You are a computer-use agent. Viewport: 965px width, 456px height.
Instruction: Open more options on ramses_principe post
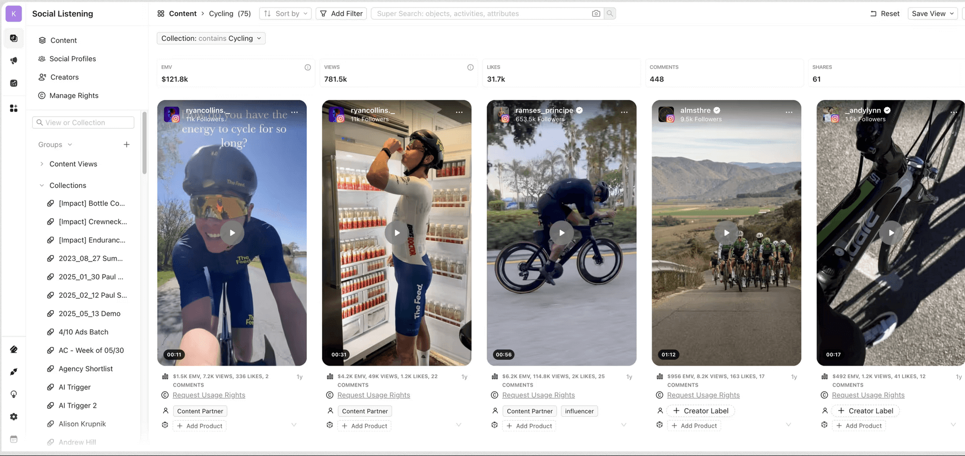click(624, 112)
